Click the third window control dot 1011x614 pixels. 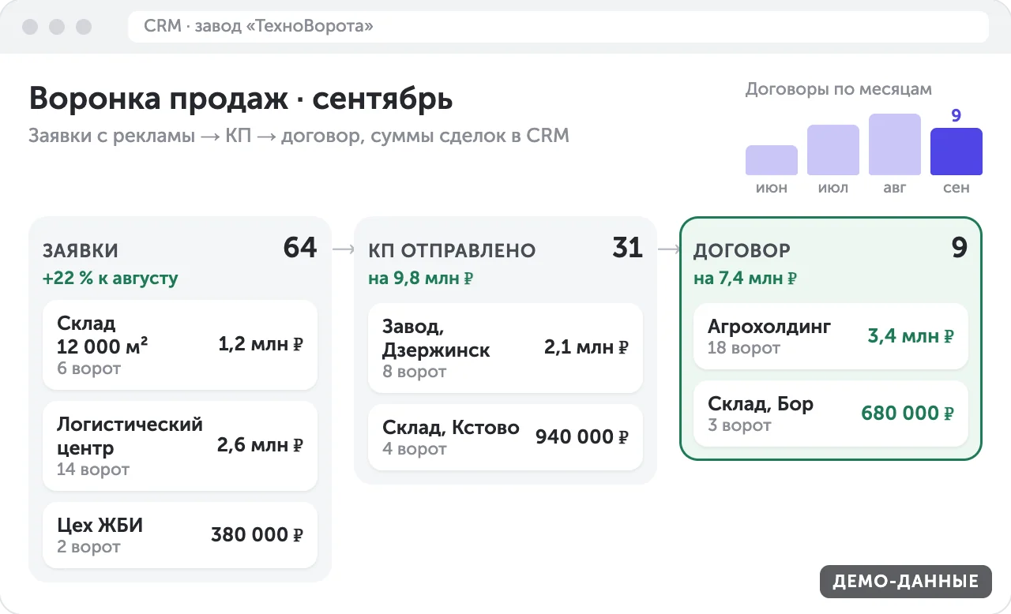click(84, 27)
